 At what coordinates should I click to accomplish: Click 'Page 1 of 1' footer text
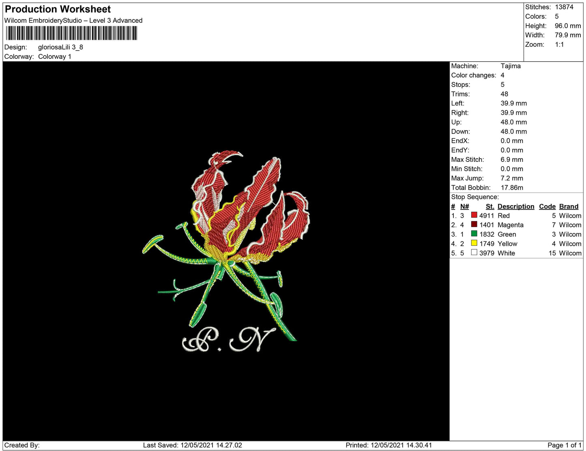coord(564,445)
